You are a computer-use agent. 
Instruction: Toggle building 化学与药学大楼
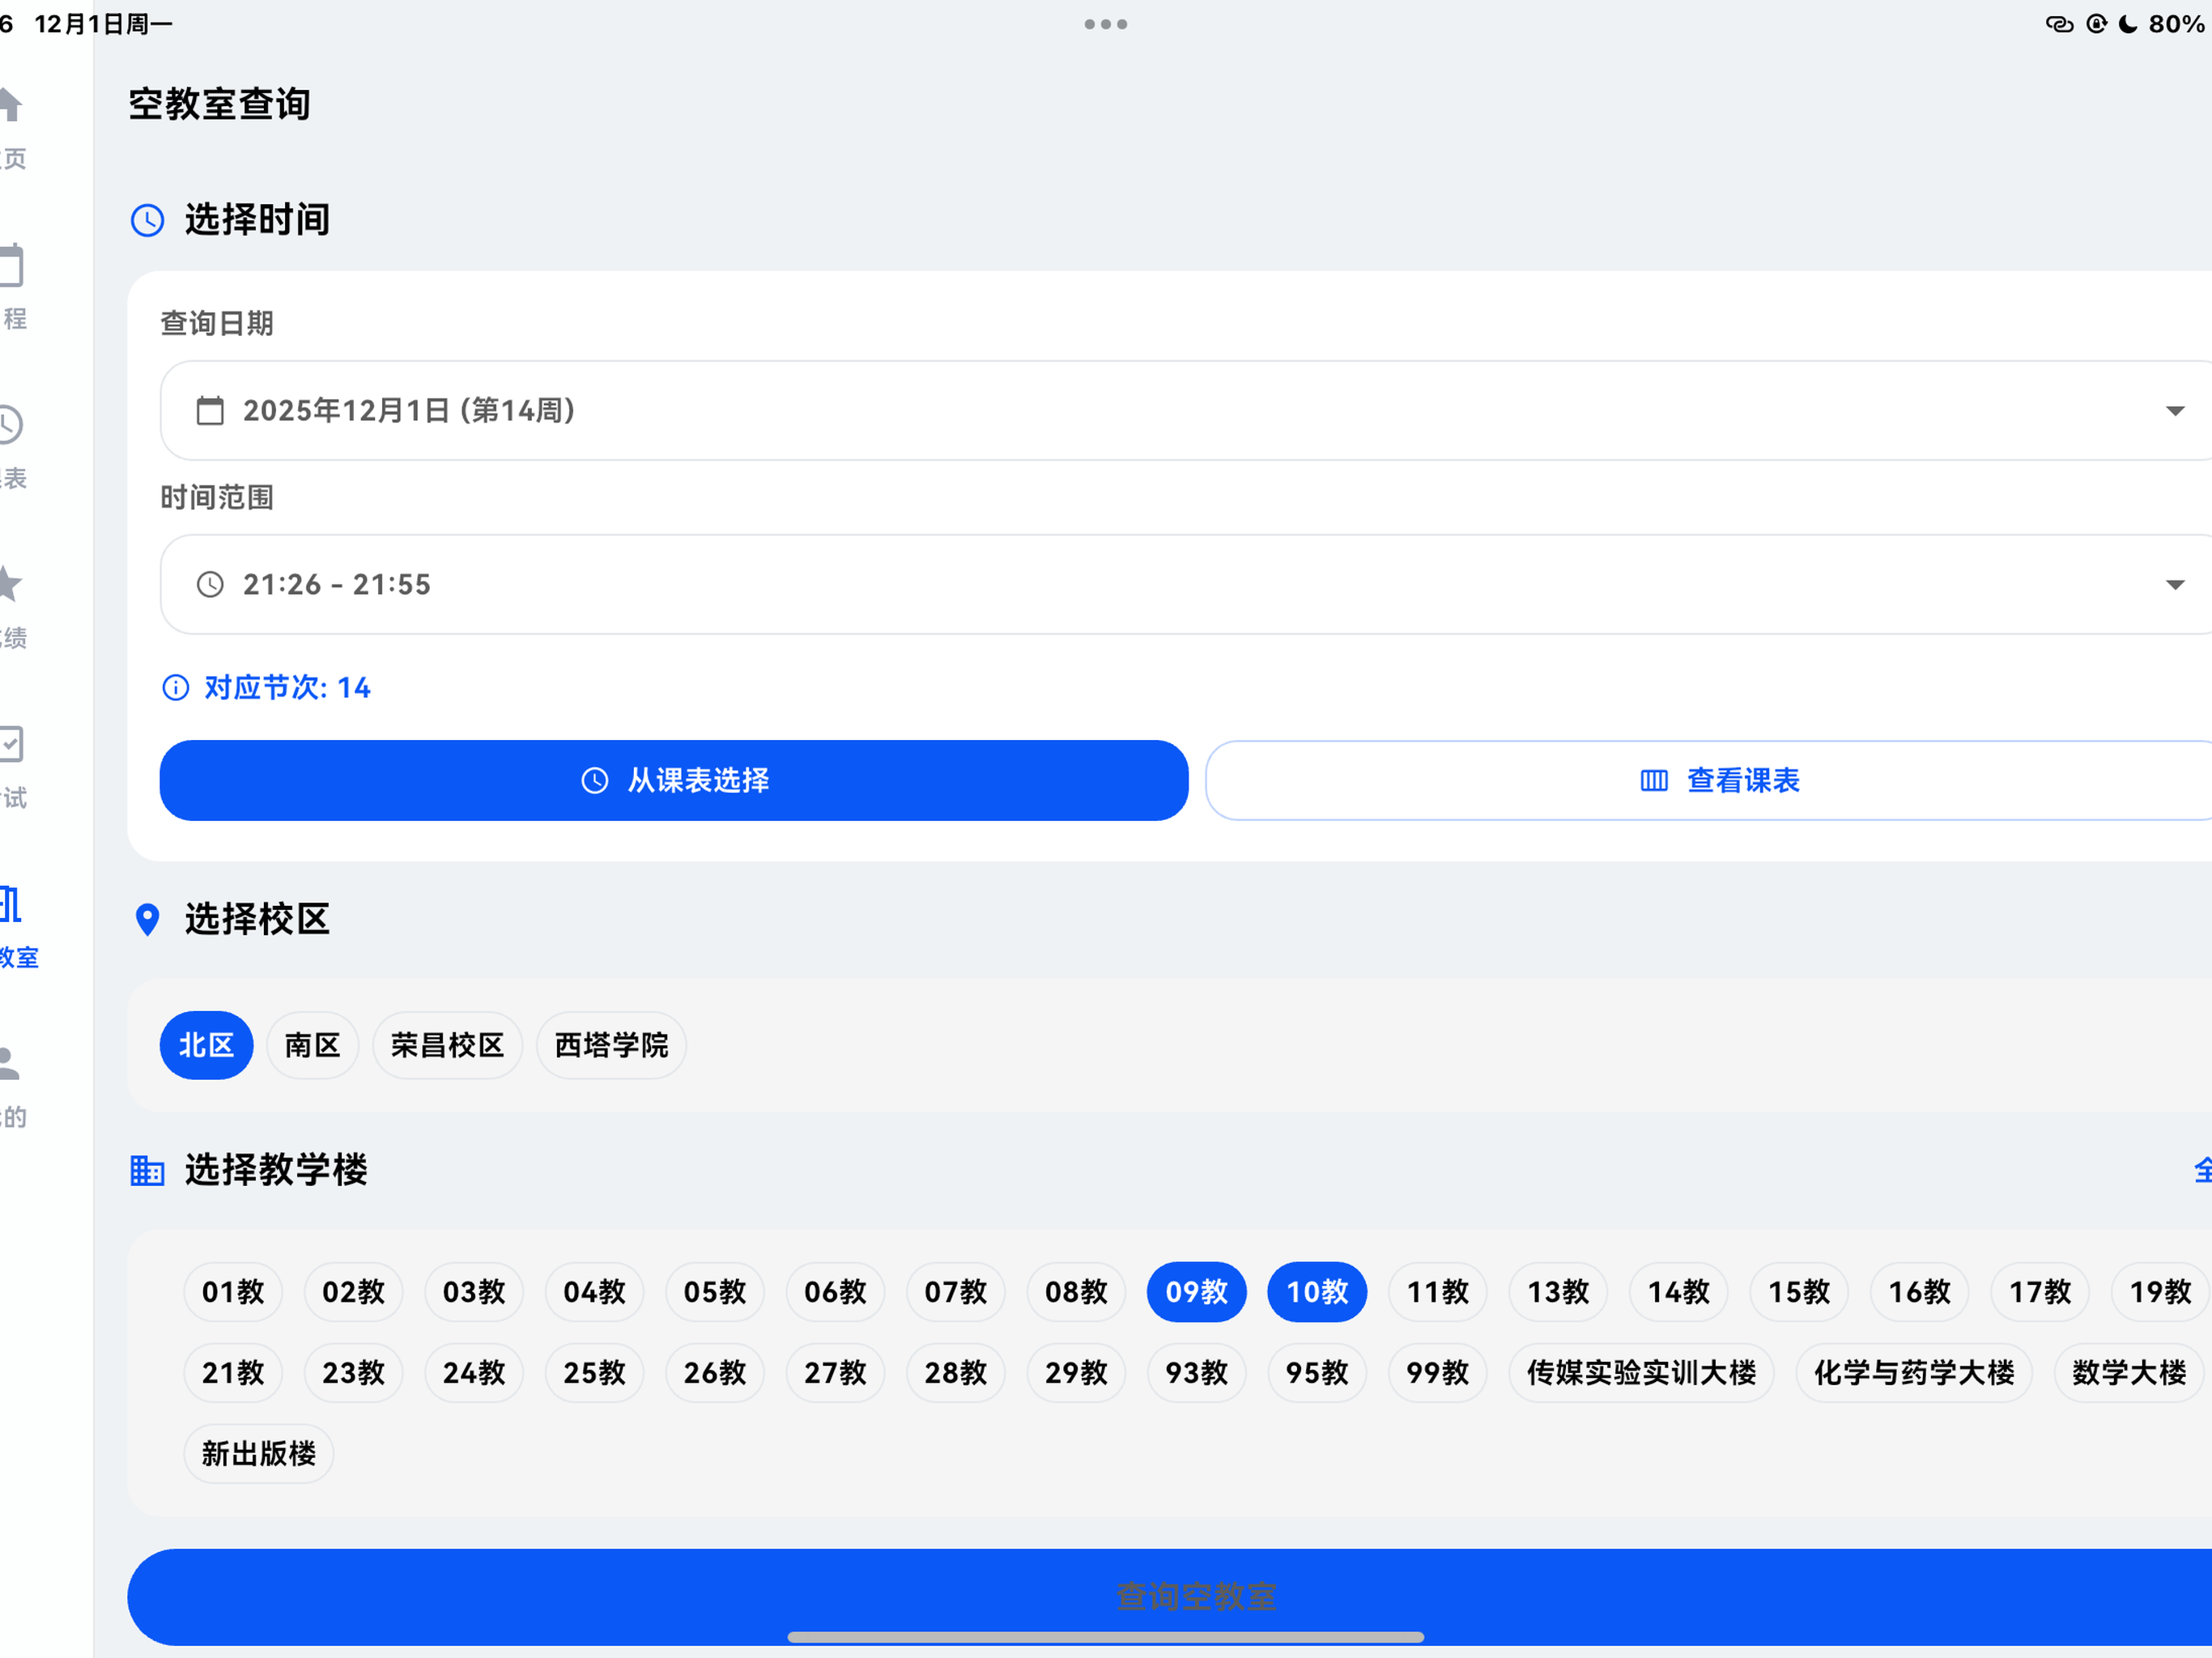point(1915,1373)
